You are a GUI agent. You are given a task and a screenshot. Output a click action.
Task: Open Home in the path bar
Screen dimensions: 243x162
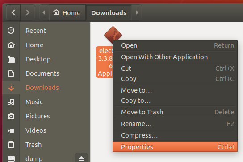[x=67, y=12]
